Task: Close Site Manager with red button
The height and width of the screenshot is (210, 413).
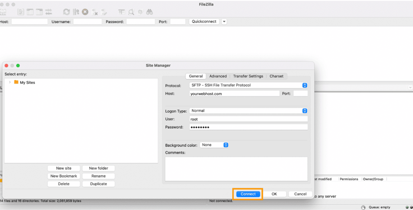Action: pos(6,66)
